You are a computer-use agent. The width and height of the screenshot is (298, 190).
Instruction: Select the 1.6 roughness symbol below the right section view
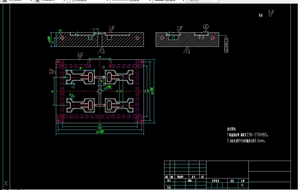click(187, 50)
